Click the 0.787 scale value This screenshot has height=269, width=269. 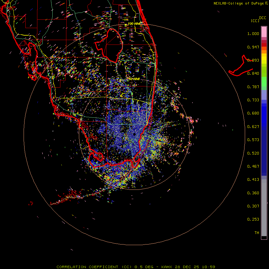[x=253, y=87]
